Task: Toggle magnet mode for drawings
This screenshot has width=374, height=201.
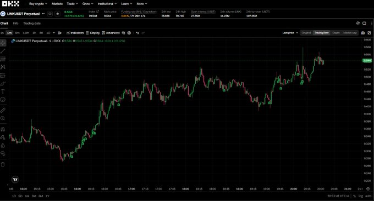Action: pos(3,129)
